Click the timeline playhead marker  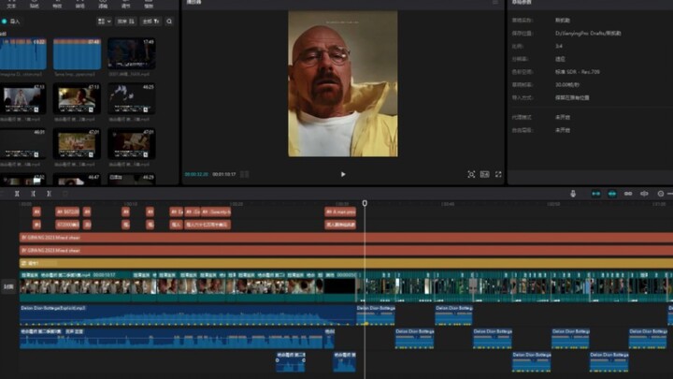[365, 203]
